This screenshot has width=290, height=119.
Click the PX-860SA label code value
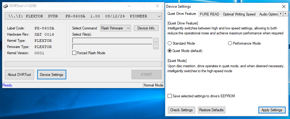click(x=44, y=28)
